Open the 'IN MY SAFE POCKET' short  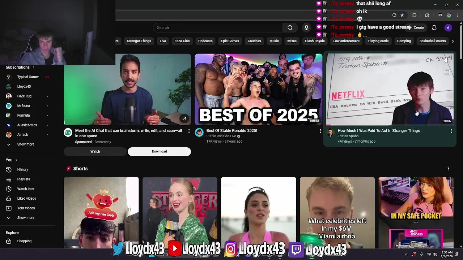(416, 213)
